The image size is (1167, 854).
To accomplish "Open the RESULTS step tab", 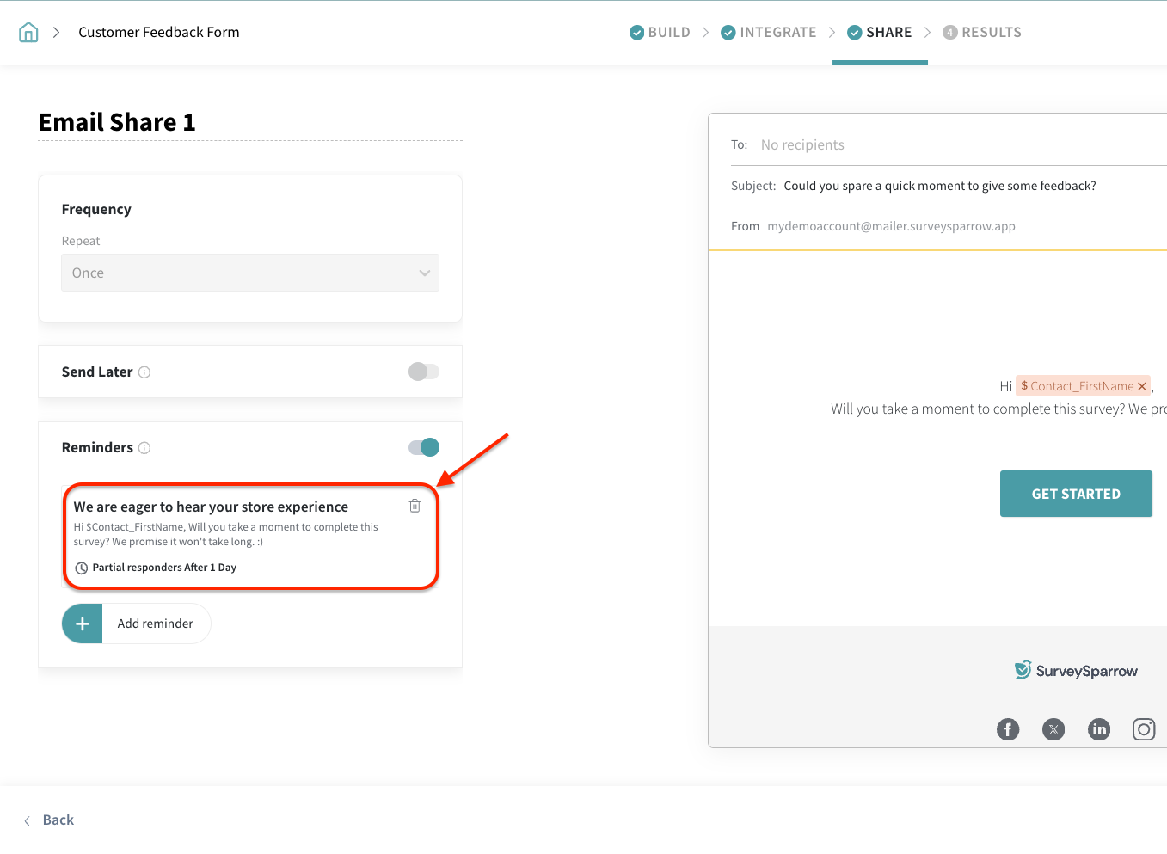I will (x=982, y=33).
